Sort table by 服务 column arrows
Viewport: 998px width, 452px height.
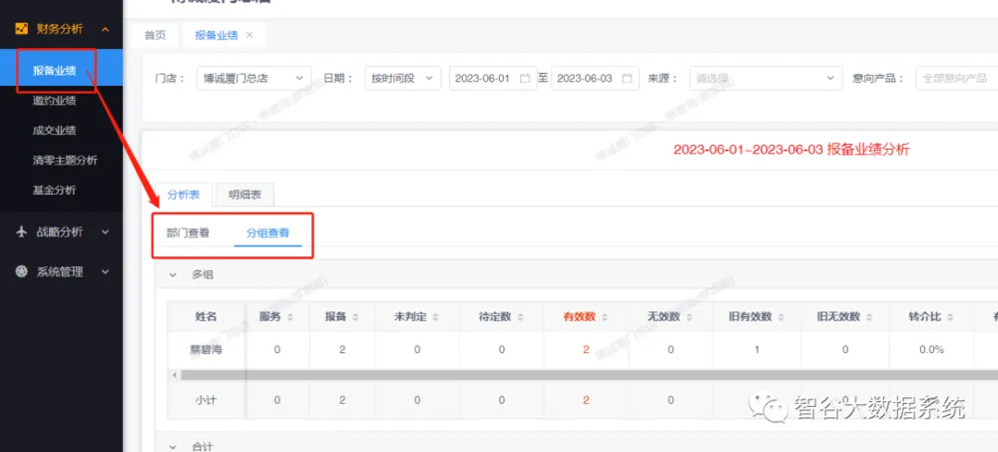(x=290, y=316)
